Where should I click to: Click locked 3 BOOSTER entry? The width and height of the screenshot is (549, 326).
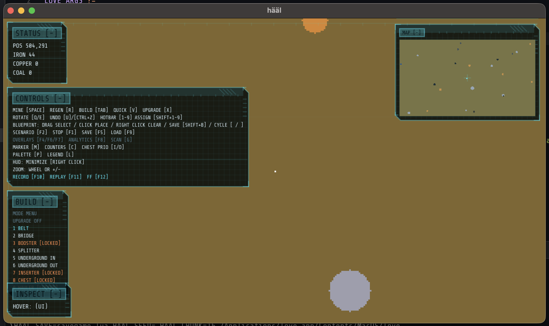[37, 243]
